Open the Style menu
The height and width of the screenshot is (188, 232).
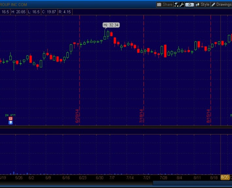pyautogui.click(x=205, y=5)
